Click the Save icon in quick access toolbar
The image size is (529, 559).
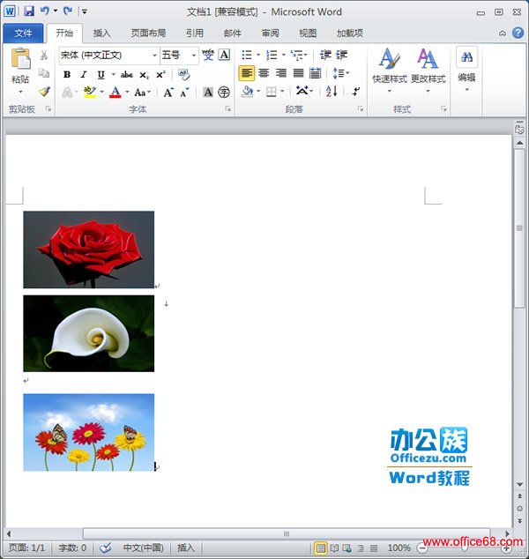click(29, 11)
